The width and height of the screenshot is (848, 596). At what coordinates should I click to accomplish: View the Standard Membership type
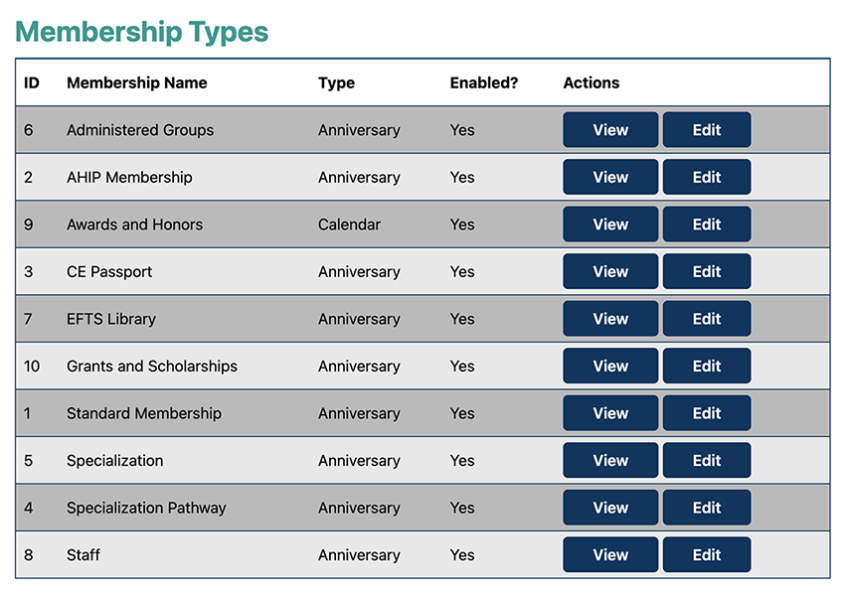click(x=609, y=413)
